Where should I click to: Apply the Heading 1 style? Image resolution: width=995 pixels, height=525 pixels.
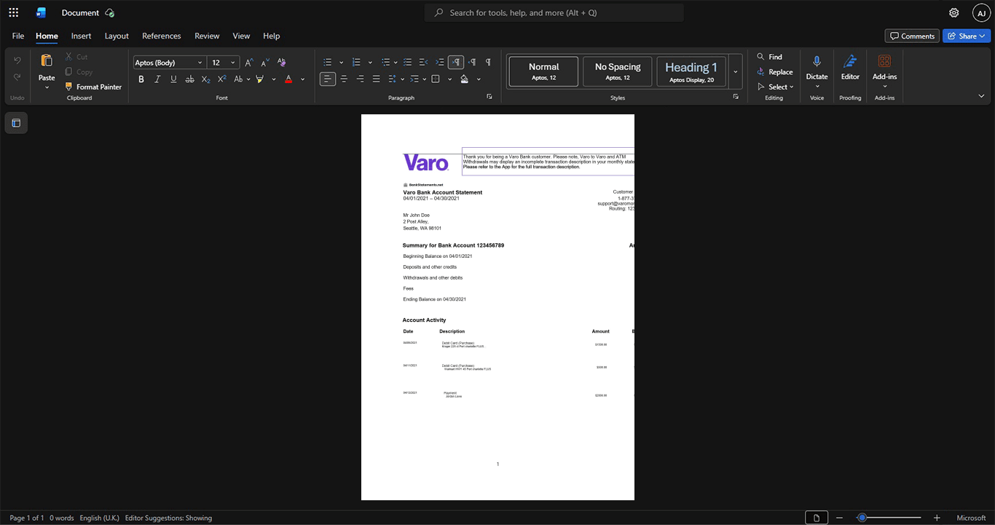click(x=691, y=71)
